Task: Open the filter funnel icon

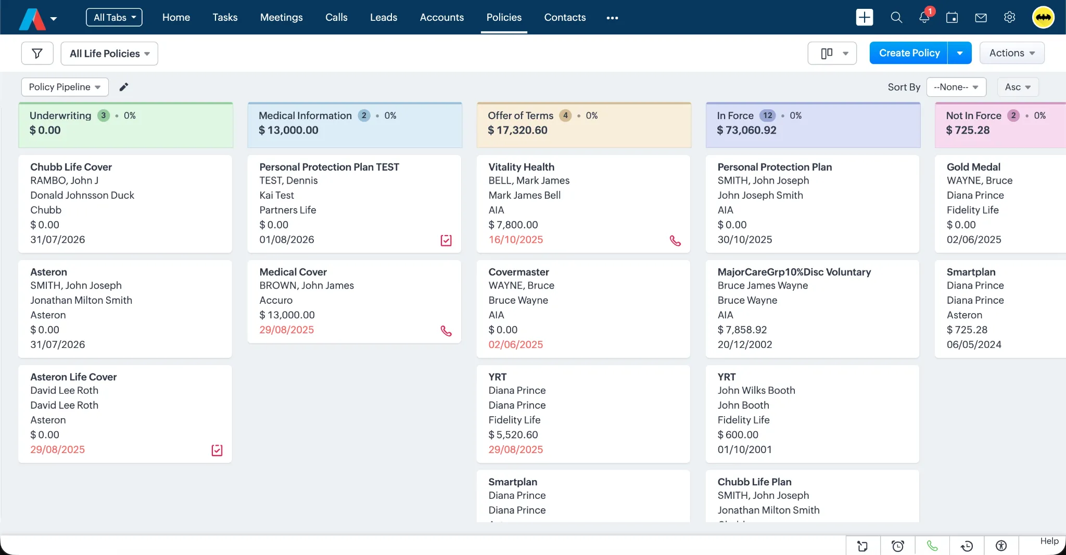Action: pos(37,53)
